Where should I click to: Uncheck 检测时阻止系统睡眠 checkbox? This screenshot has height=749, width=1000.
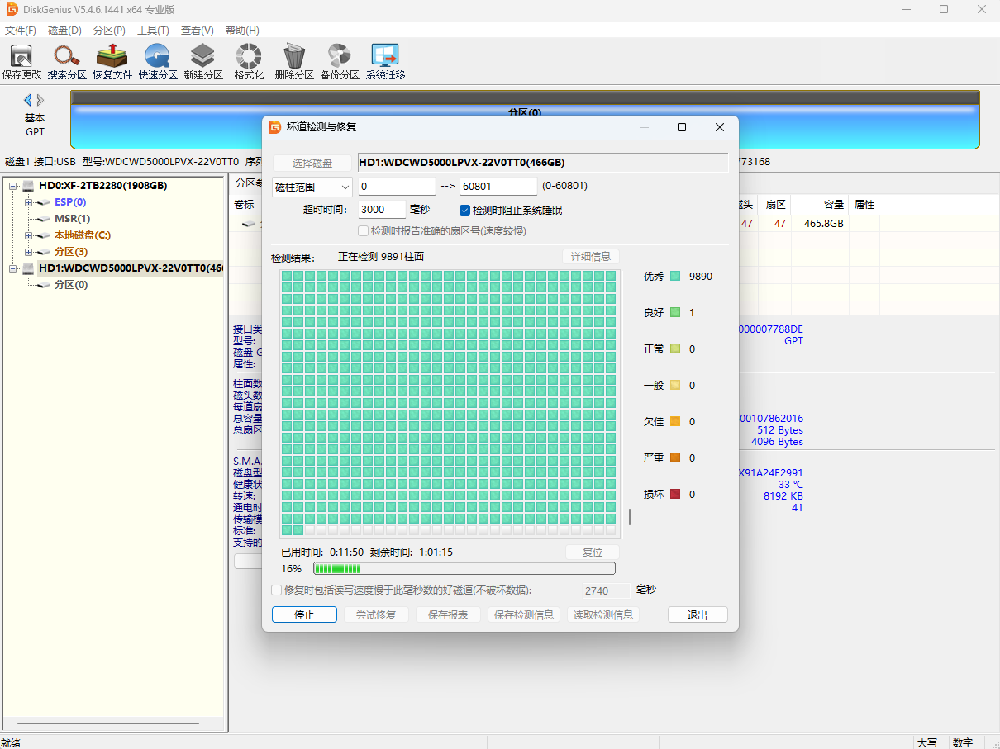[x=465, y=211]
